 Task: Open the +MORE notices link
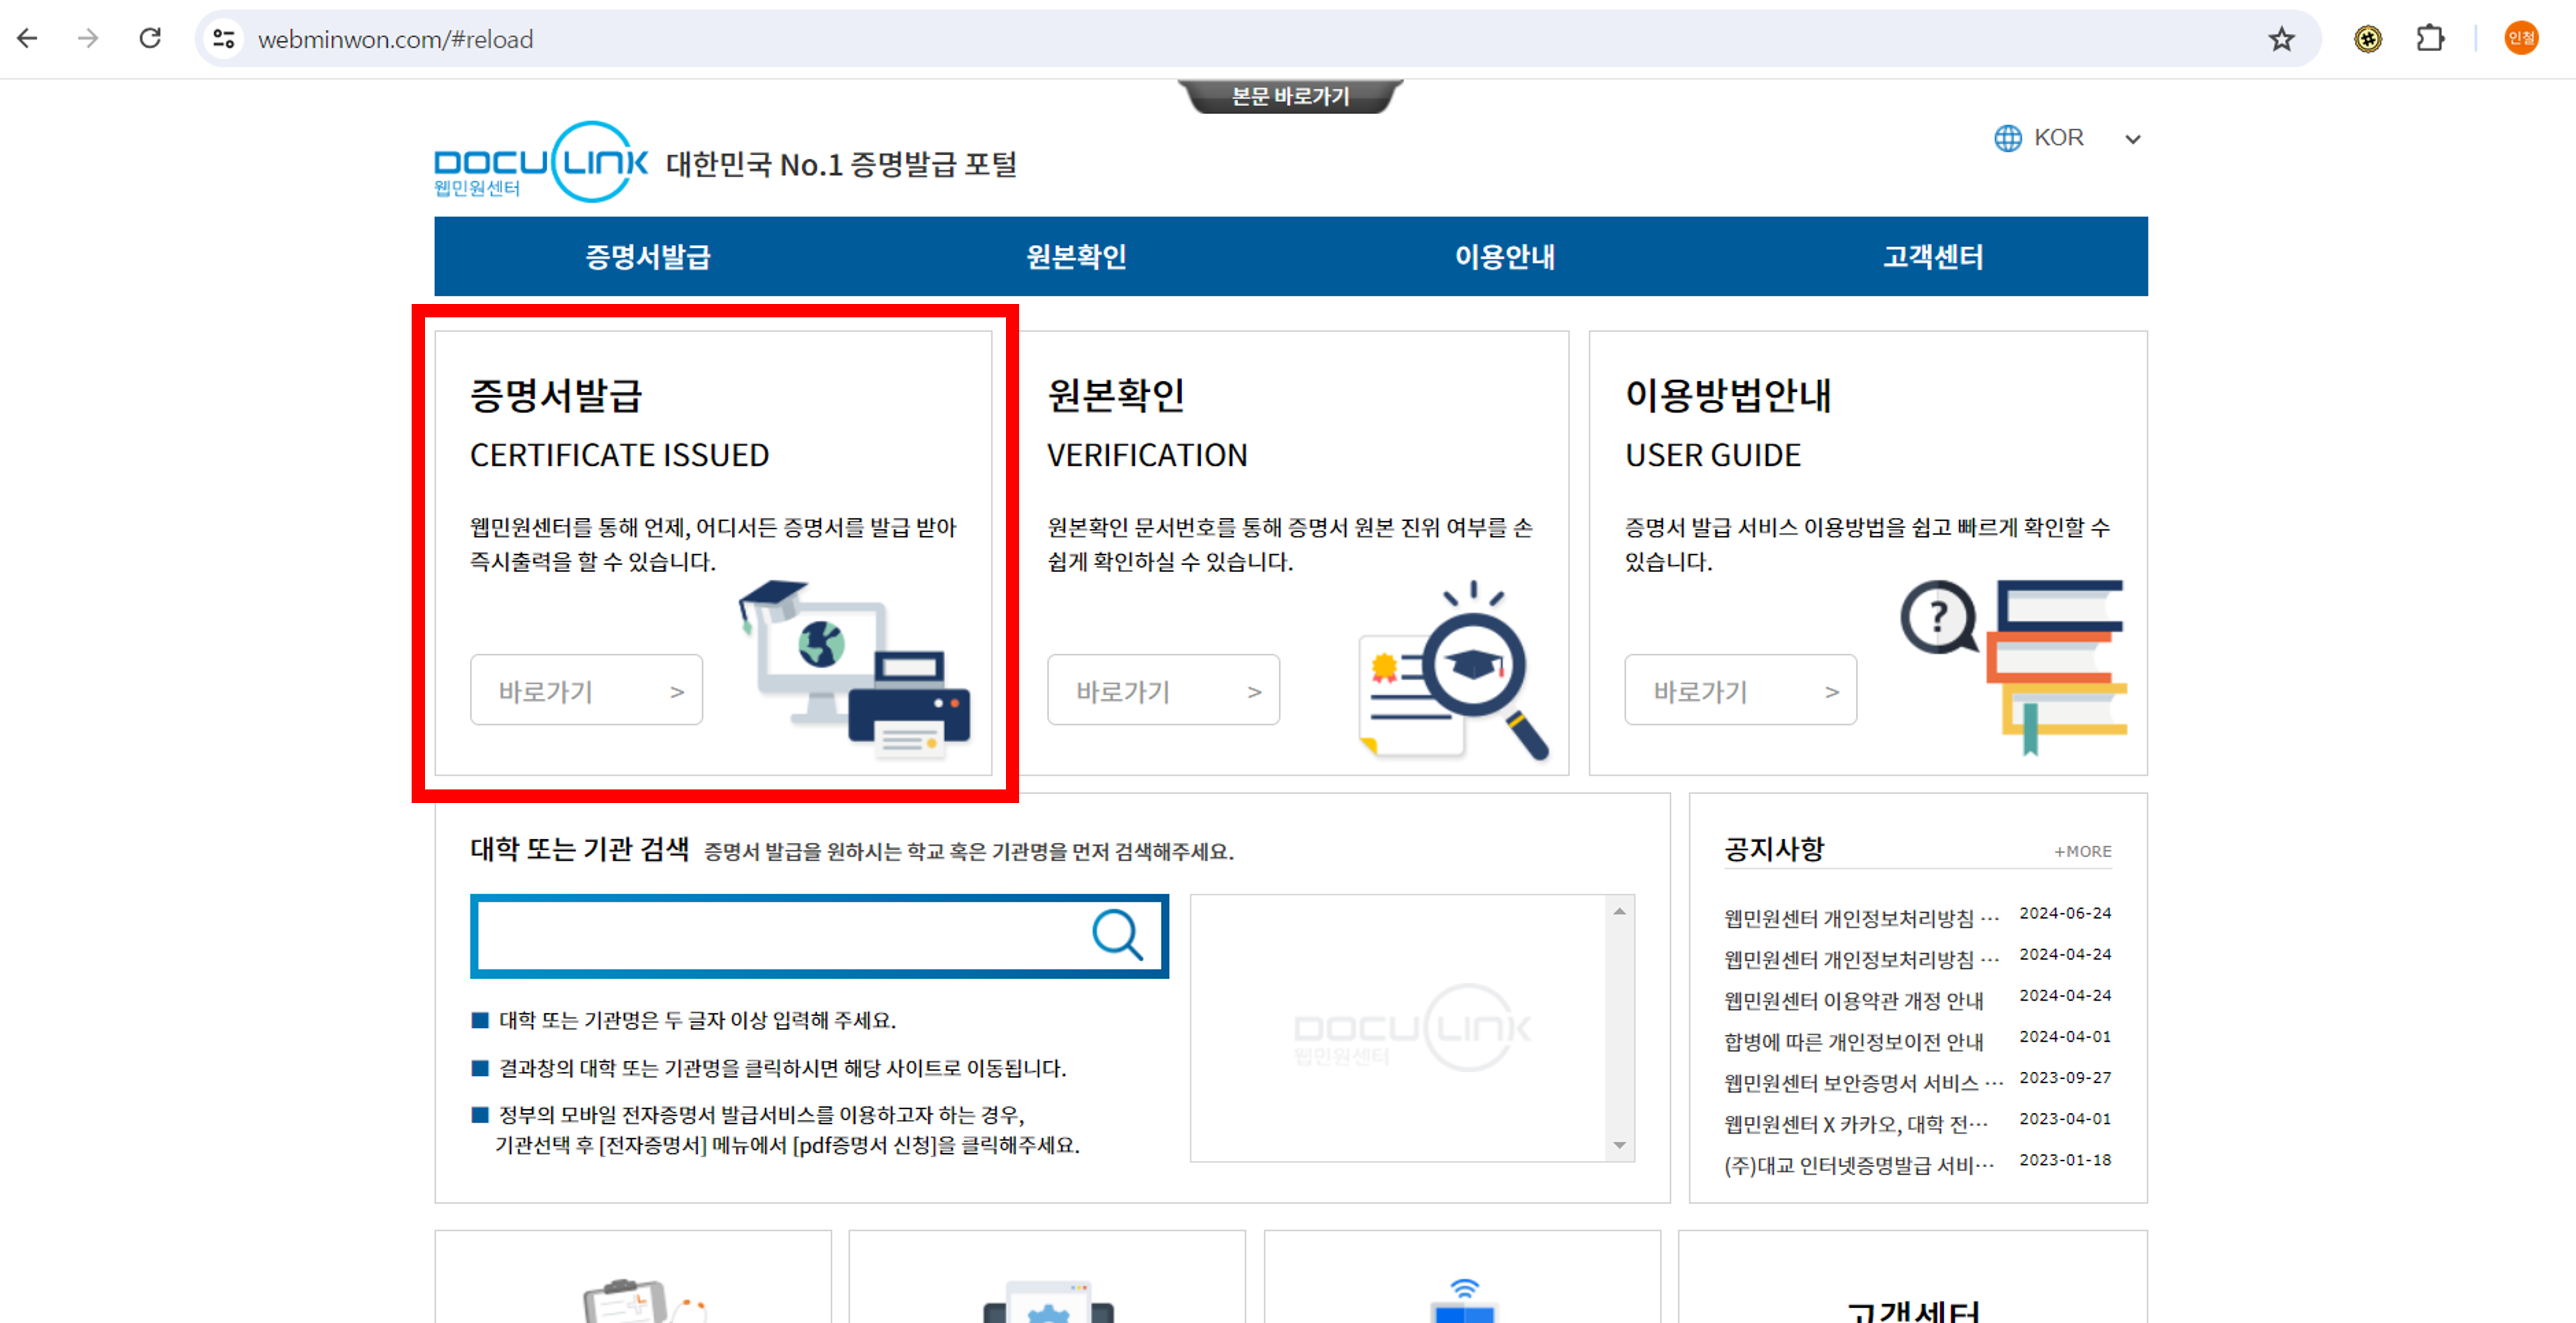2081,851
